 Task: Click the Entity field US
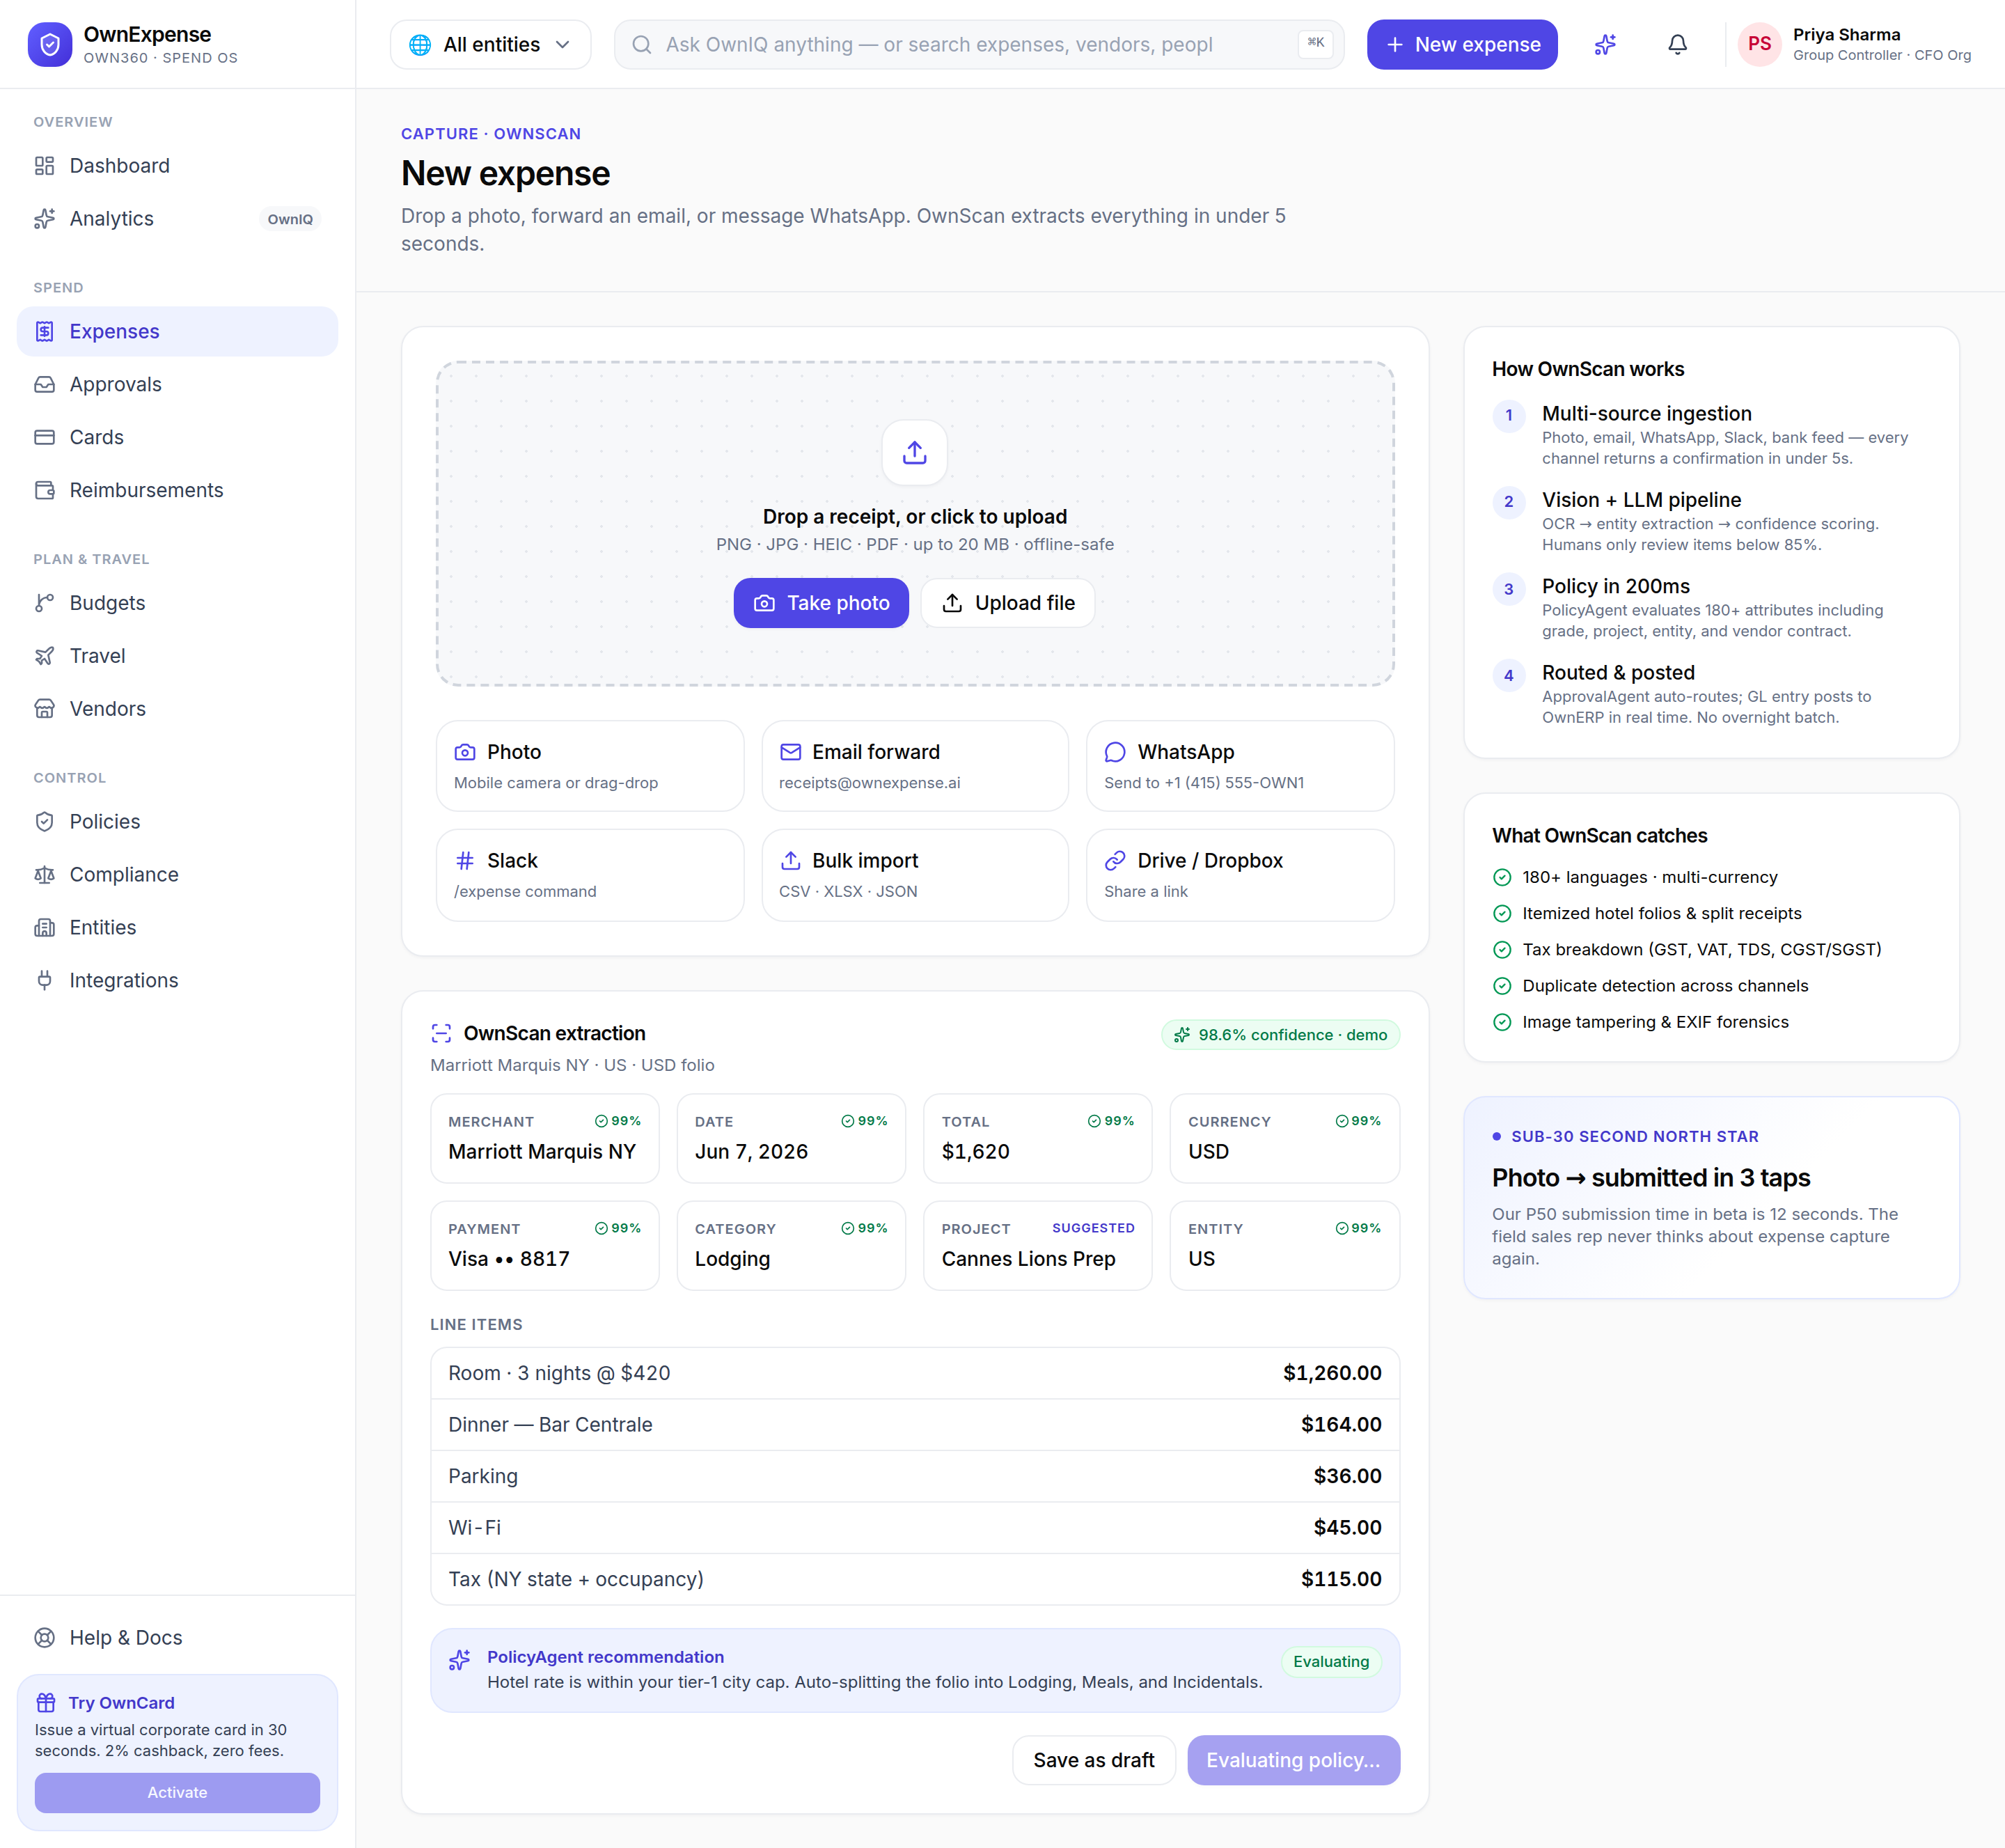[x=1285, y=1246]
